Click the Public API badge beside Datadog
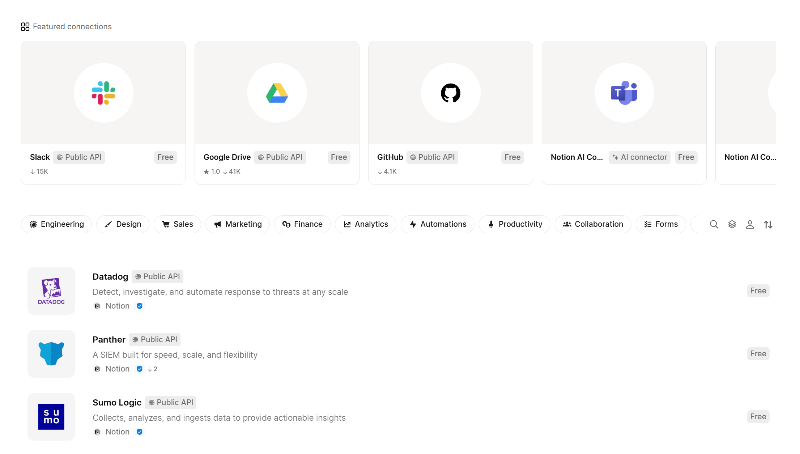The width and height of the screenshot is (800, 454). (x=158, y=277)
